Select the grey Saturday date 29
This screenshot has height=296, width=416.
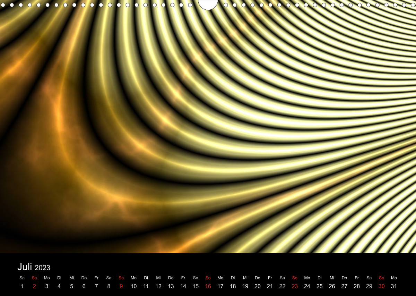click(x=369, y=286)
